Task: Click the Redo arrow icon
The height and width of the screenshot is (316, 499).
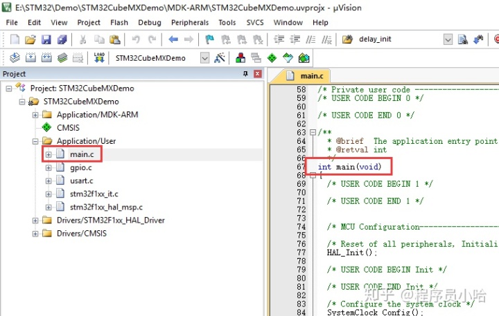Action: 152,39
